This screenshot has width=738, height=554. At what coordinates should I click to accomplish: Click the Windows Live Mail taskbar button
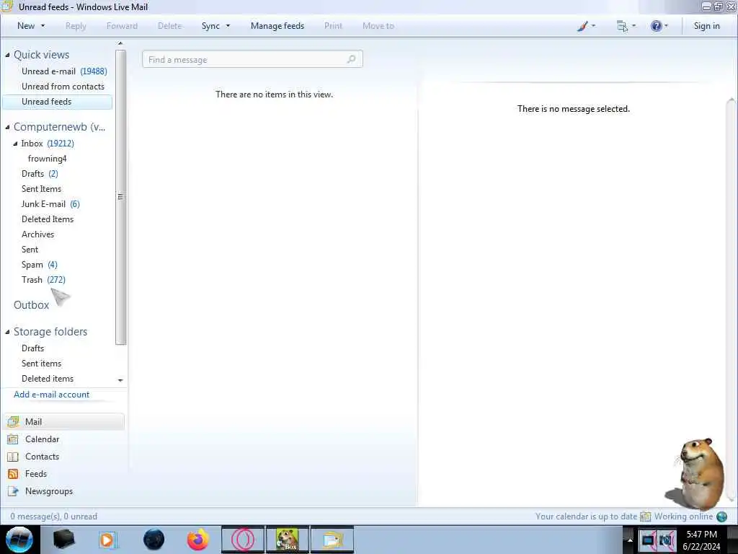tap(332, 540)
